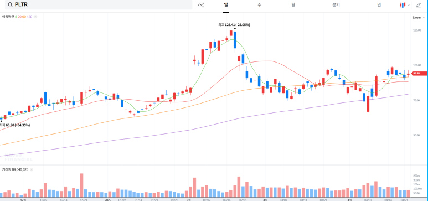
Task: Select the 120-period moving average value
Action: 29,17
